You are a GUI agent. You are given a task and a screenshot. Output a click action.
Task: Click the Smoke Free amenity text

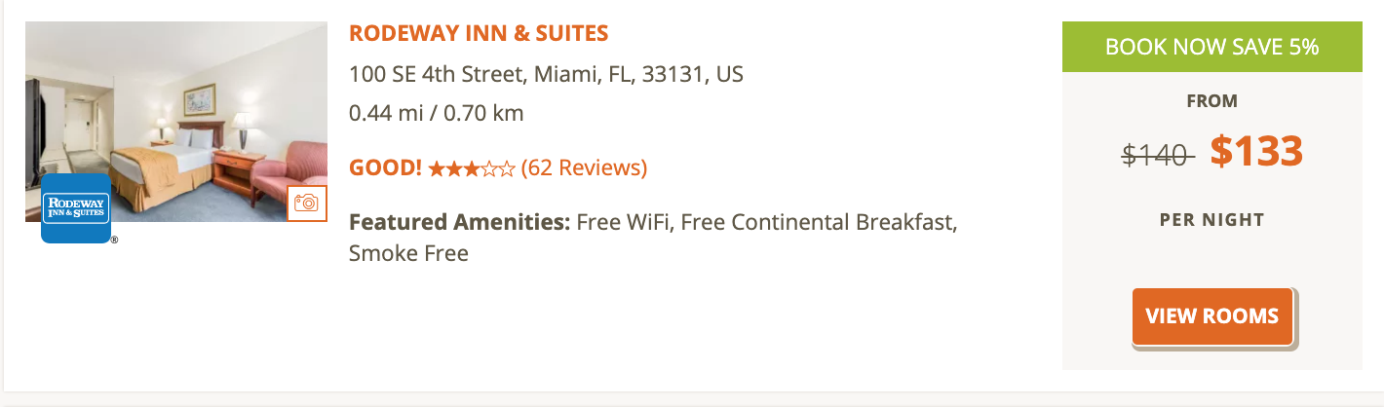pyautogui.click(x=408, y=254)
